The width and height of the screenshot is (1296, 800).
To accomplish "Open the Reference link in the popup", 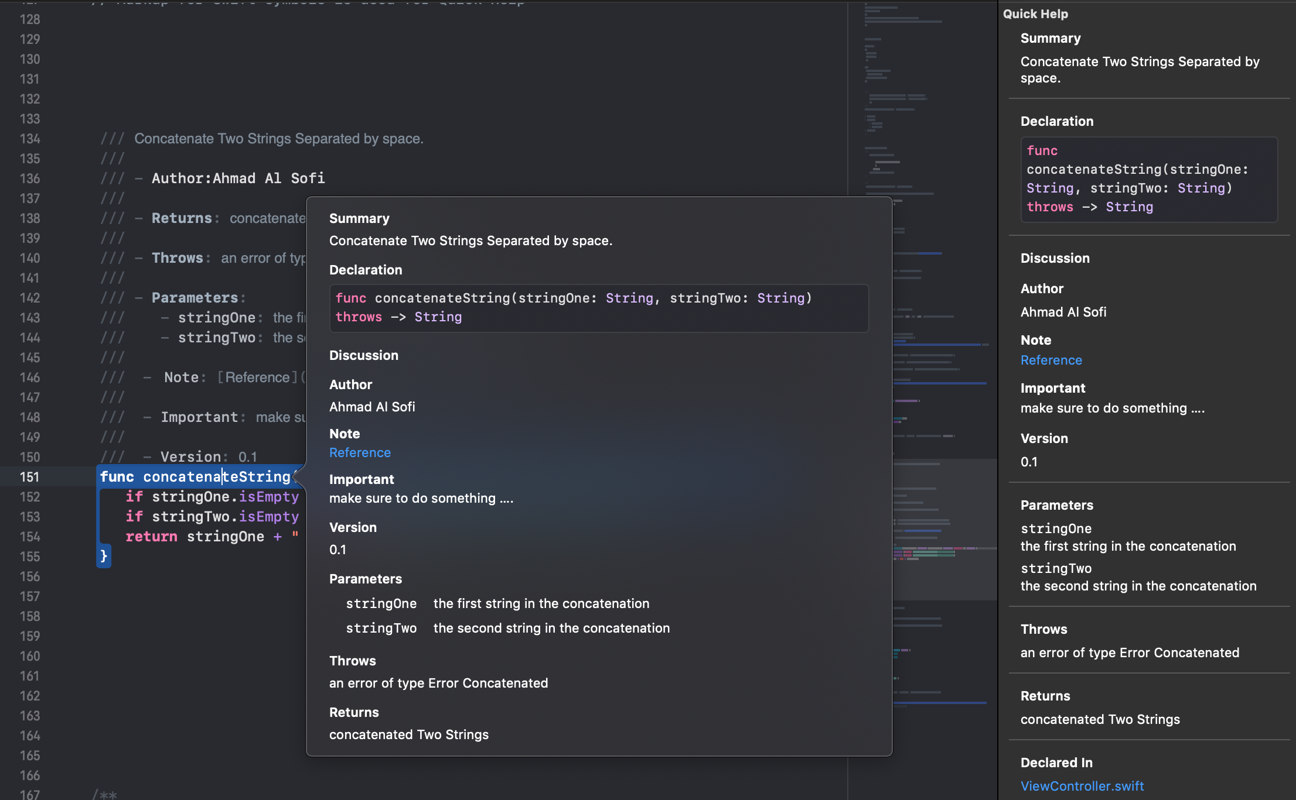I will click(x=360, y=452).
